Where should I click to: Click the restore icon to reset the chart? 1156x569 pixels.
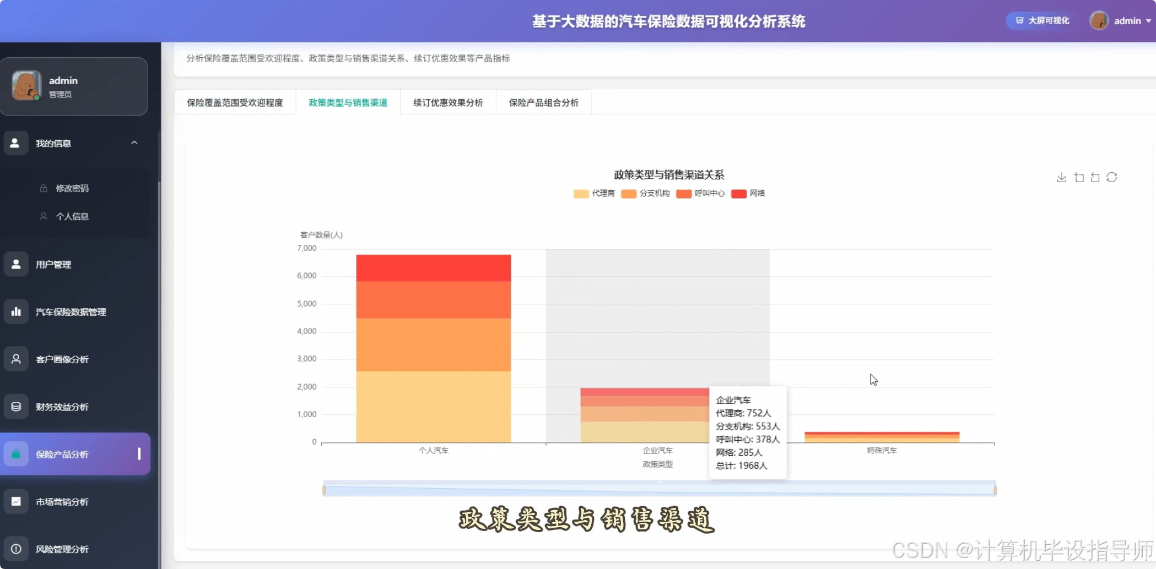[x=1095, y=177]
